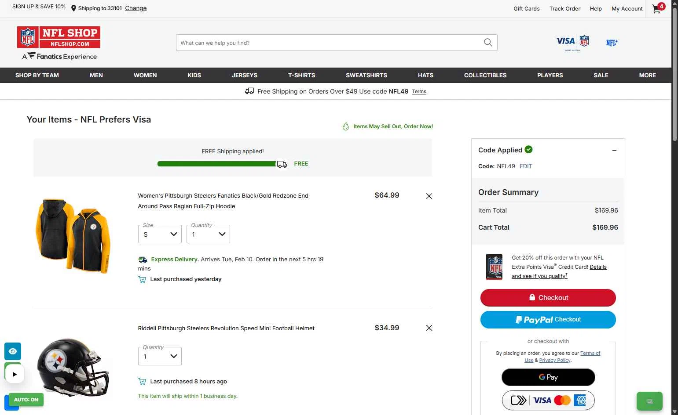The image size is (678, 415).
Task: Open the Riddell Steelers helmet title
Action: 226,328
